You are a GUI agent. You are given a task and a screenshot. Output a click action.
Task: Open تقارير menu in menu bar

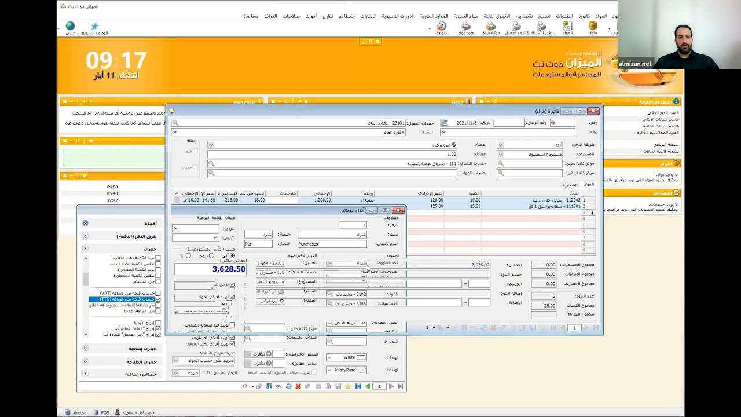(x=328, y=16)
